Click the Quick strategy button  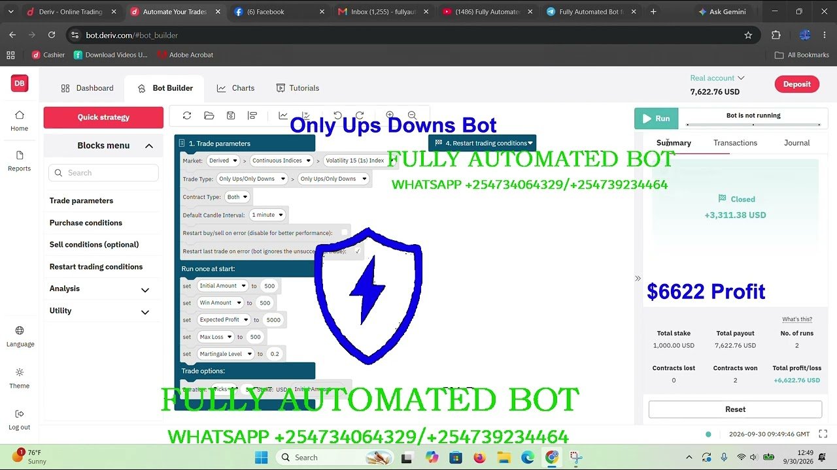pyautogui.click(x=103, y=117)
